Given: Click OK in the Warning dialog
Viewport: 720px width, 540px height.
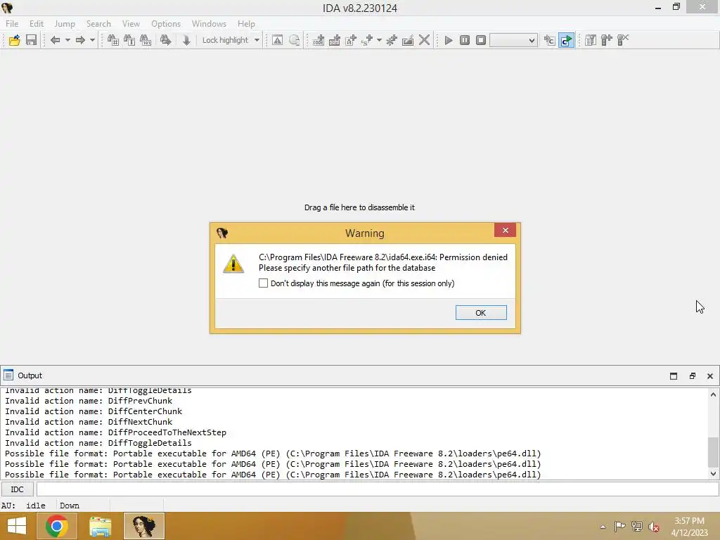Looking at the screenshot, I should 481,313.
